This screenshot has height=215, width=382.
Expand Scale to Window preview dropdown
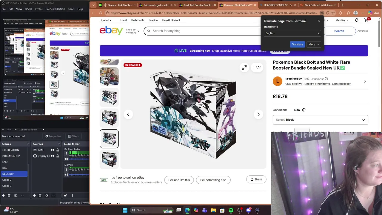(x=44, y=130)
